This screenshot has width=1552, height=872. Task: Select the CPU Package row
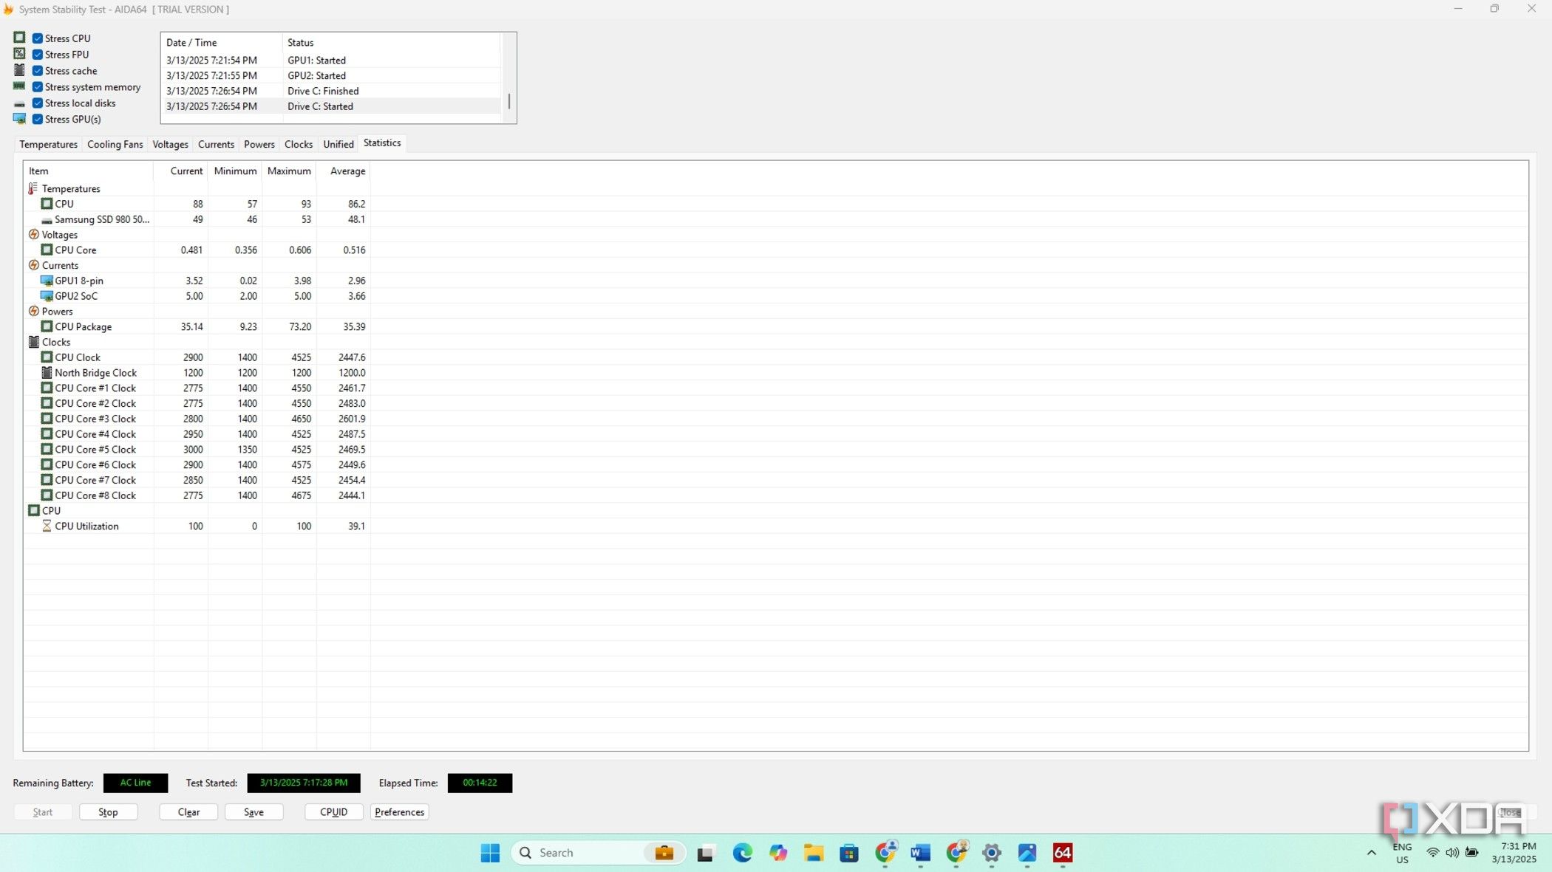tap(197, 326)
